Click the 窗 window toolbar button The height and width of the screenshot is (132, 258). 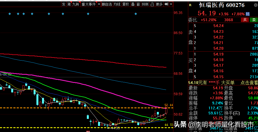click(x=138, y=4)
